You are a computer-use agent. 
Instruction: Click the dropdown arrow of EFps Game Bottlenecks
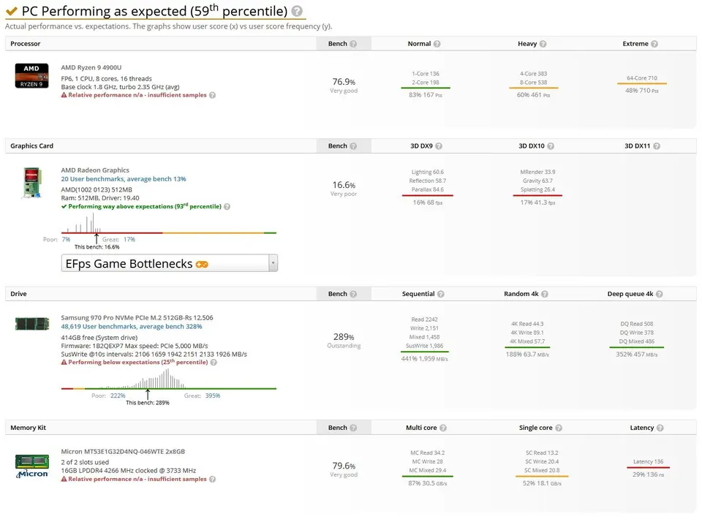273,263
